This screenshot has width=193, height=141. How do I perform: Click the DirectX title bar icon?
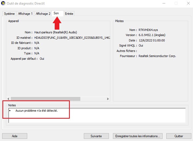pyautogui.click(x=3, y=3)
